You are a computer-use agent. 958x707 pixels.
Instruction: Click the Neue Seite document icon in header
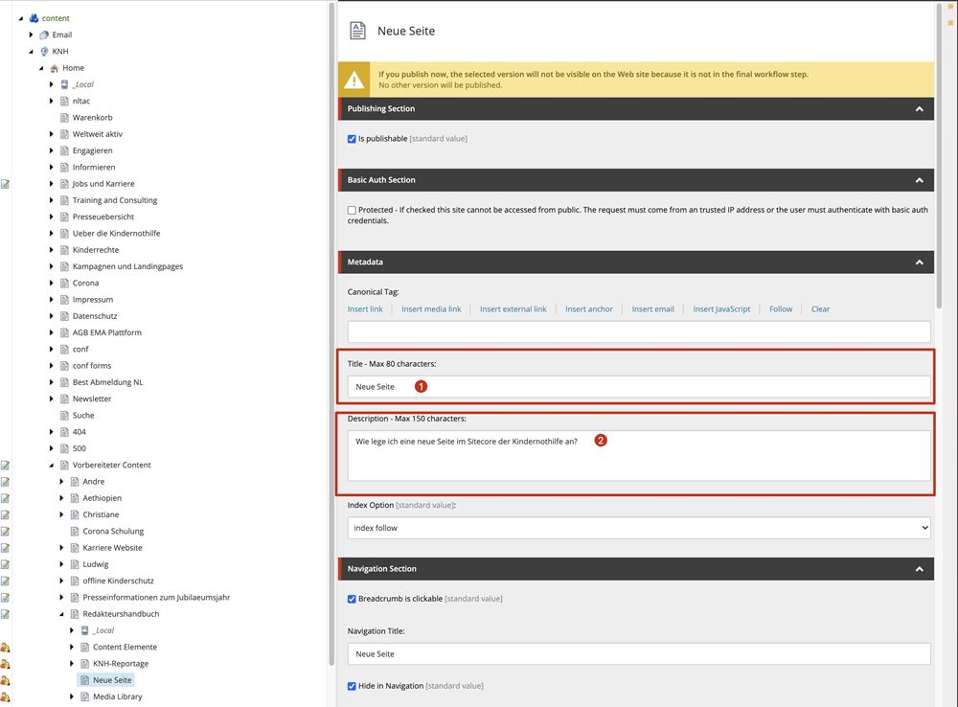357,31
